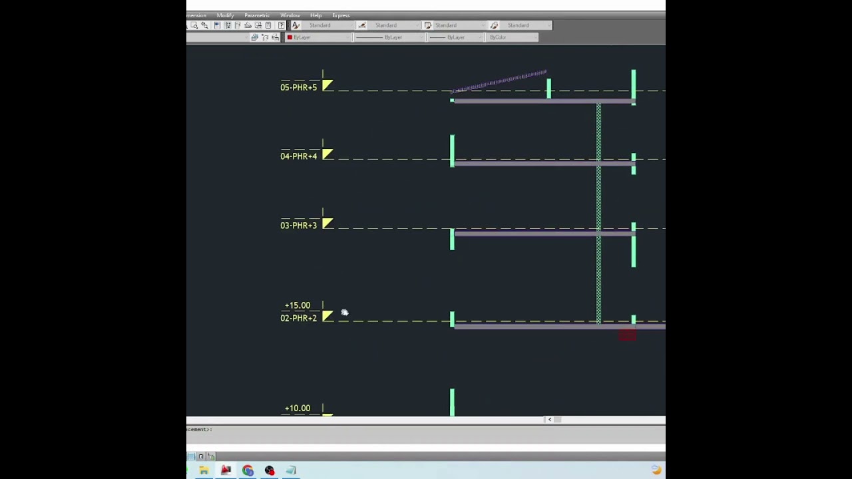Click the Multileader Style icon
This screenshot has height=479, width=852.
[x=494, y=25]
